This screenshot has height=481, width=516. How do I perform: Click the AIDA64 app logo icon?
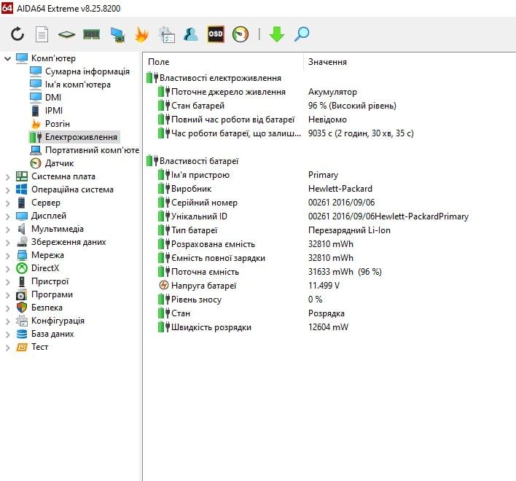click(7, 7)
